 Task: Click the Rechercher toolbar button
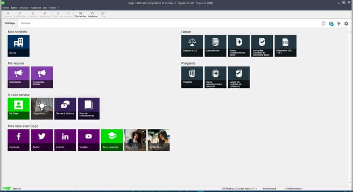[81, 15]
